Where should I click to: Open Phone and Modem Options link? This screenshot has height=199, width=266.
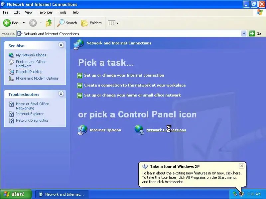(37, 78)
